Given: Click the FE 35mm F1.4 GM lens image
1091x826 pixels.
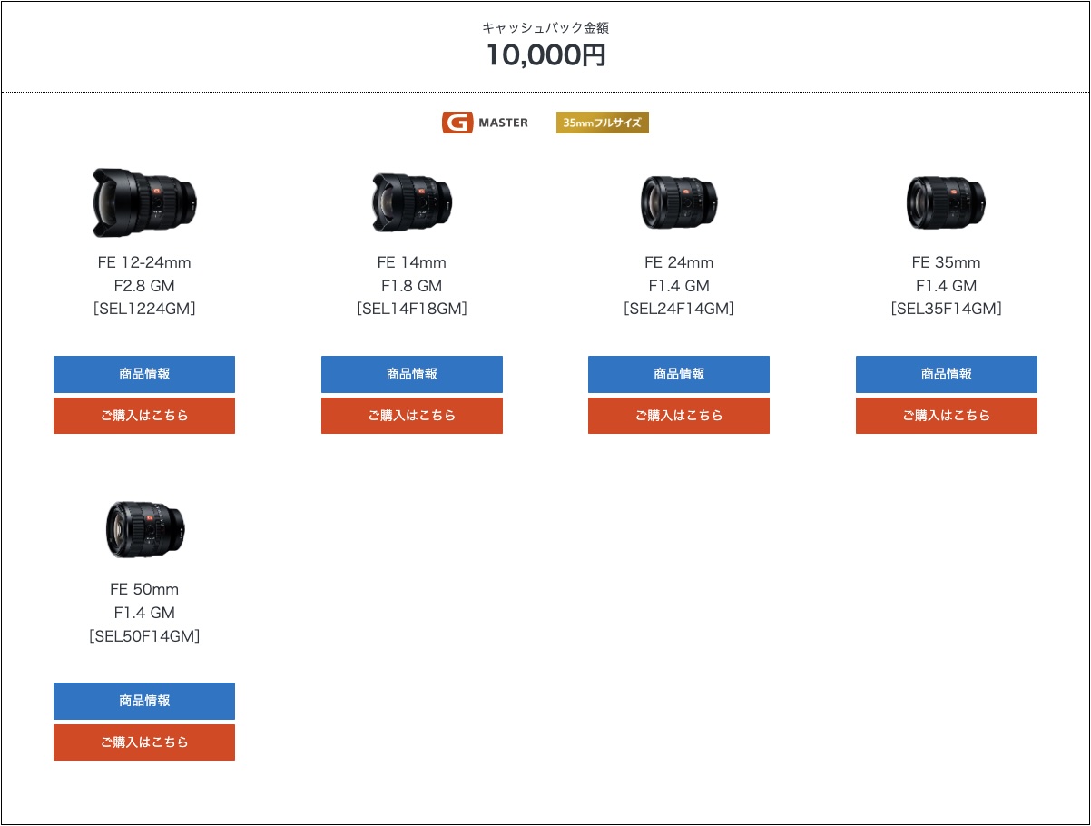Looking at the screenshot, I should [x=946, y=202].
